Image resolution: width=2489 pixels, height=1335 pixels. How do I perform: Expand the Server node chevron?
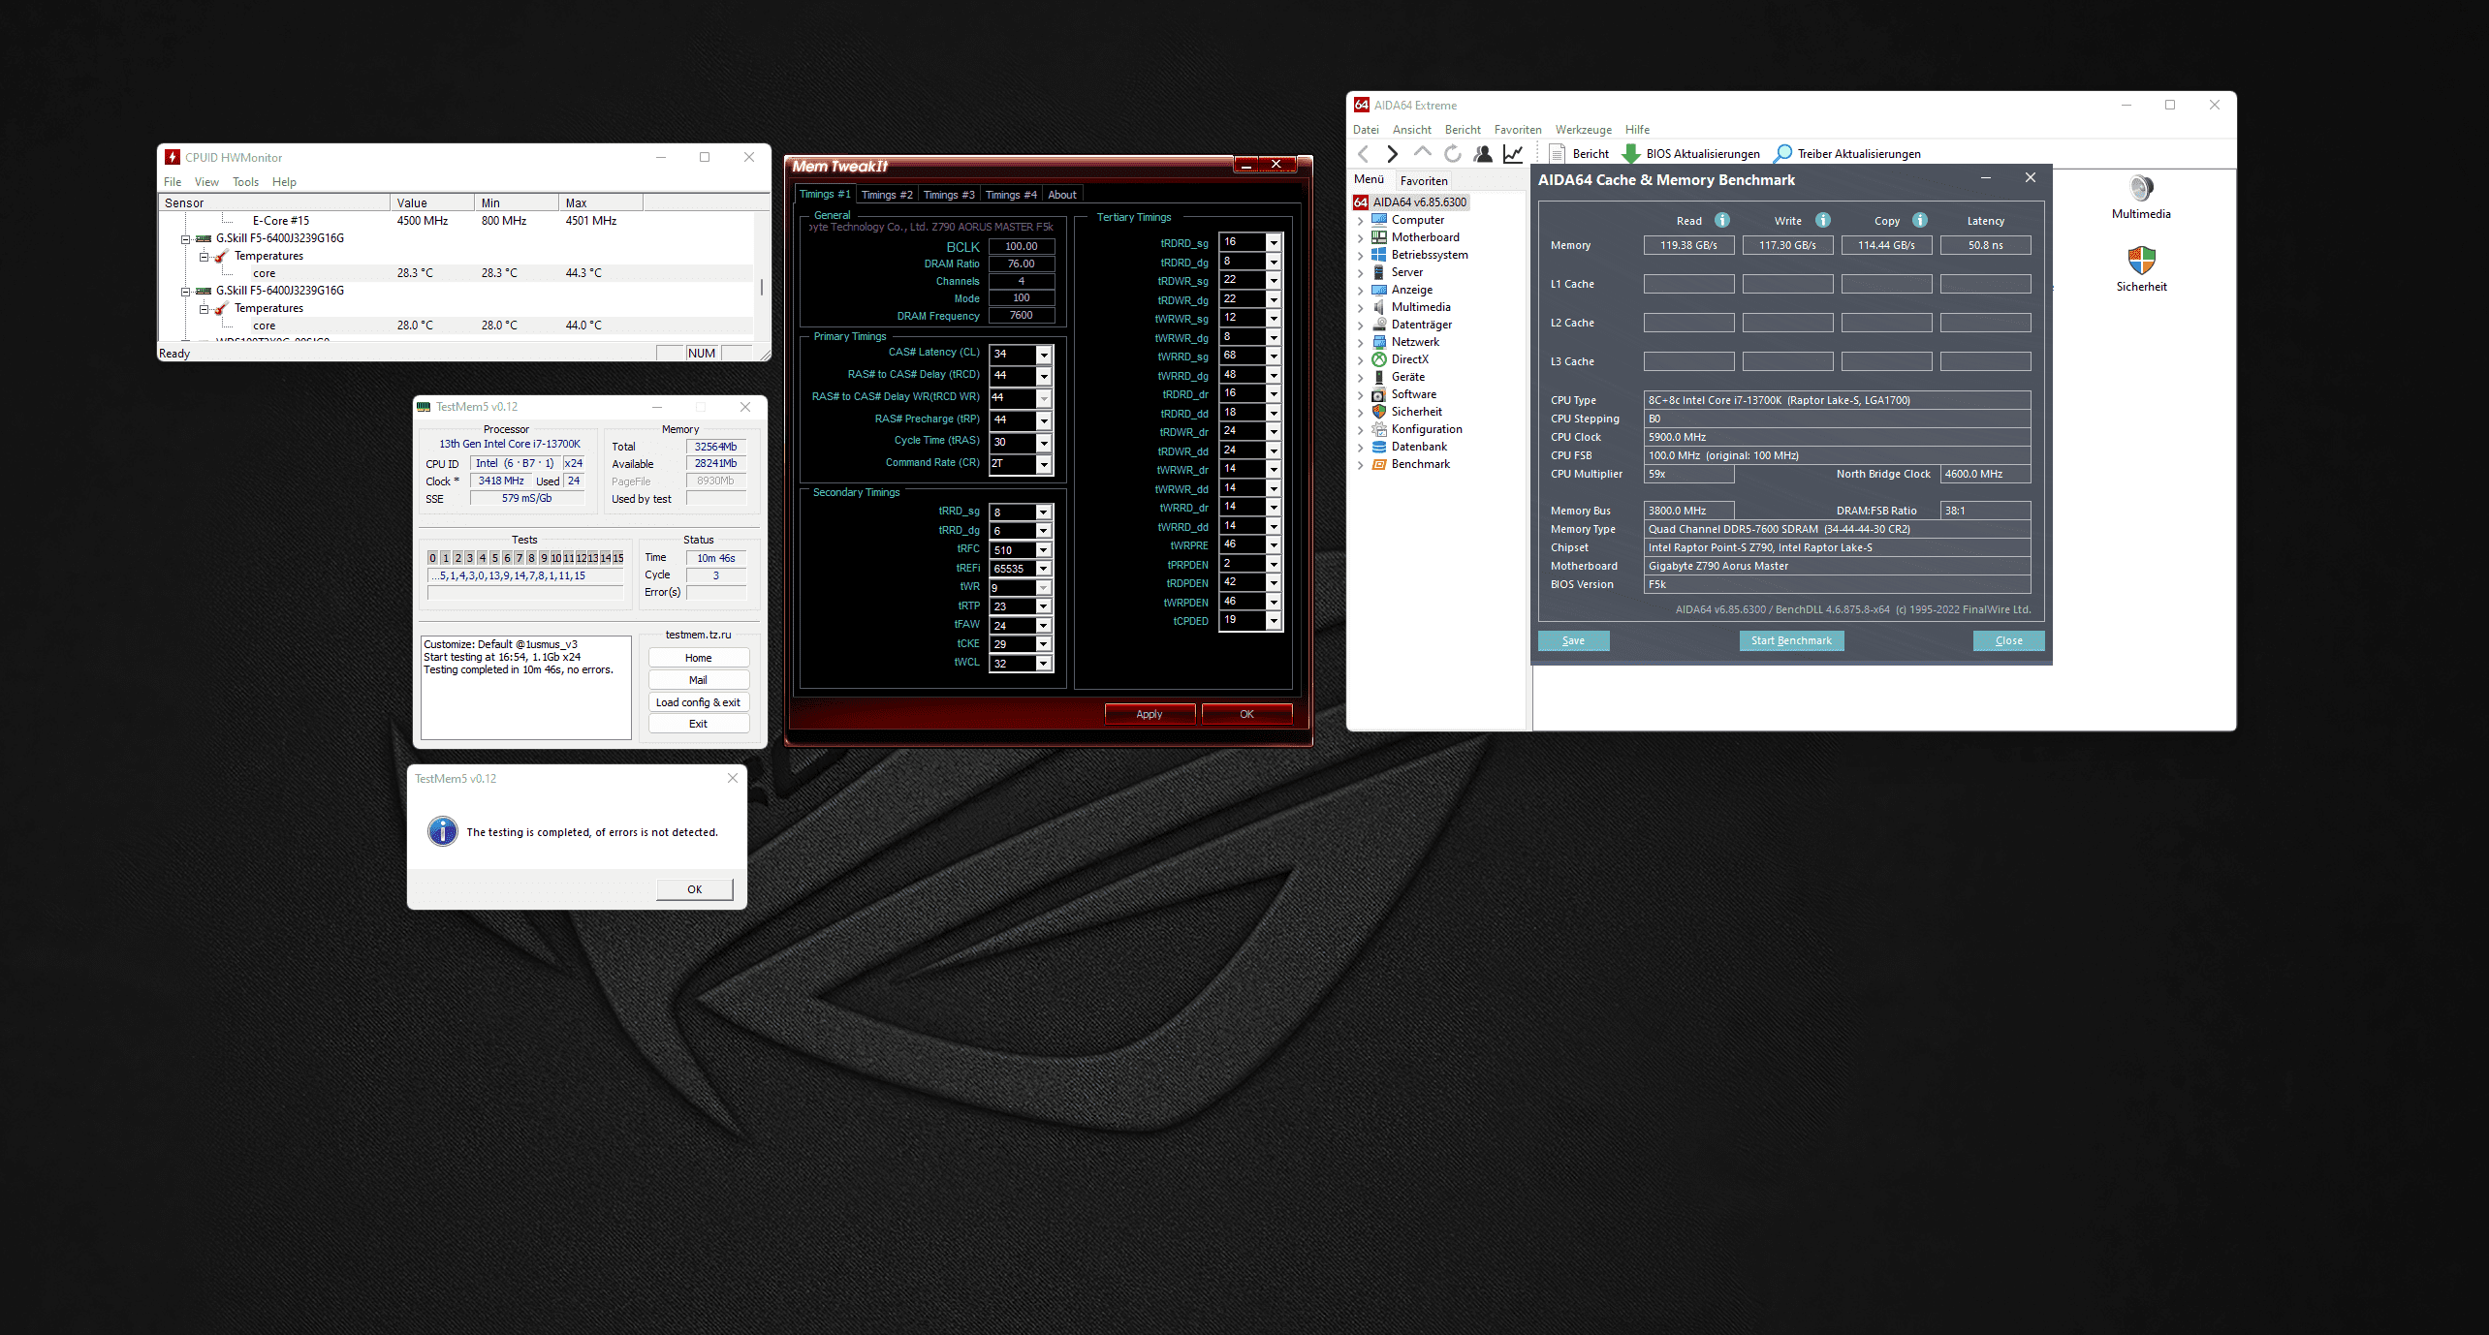[1360, 273]
